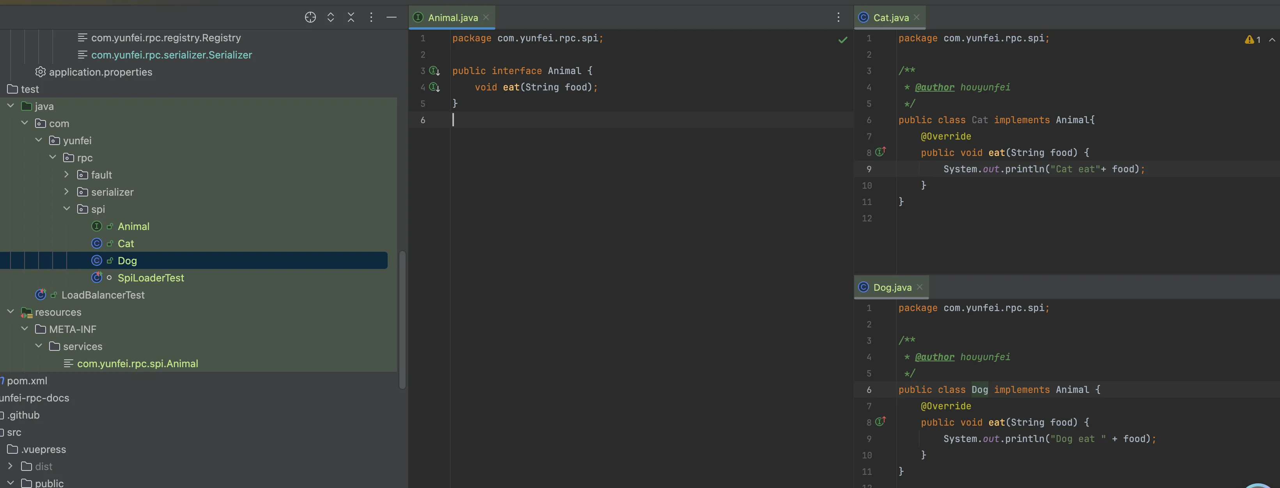Click the Dog class name in Dog.java line 6
The height and width of the screenshot is (488, 1280).
[979, 390]
